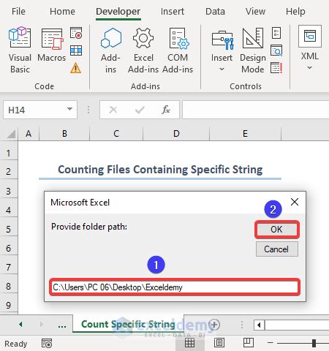Viewport: 329px width, 351px height.
Task: Click zoom out minus in status bar
Action: pyautogui.click(x=270, y=343)
